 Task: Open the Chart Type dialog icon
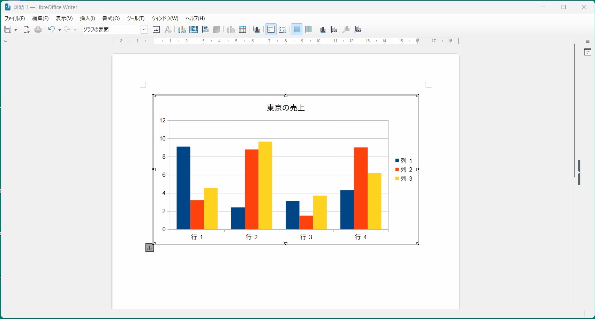click(x=182, y=30)
